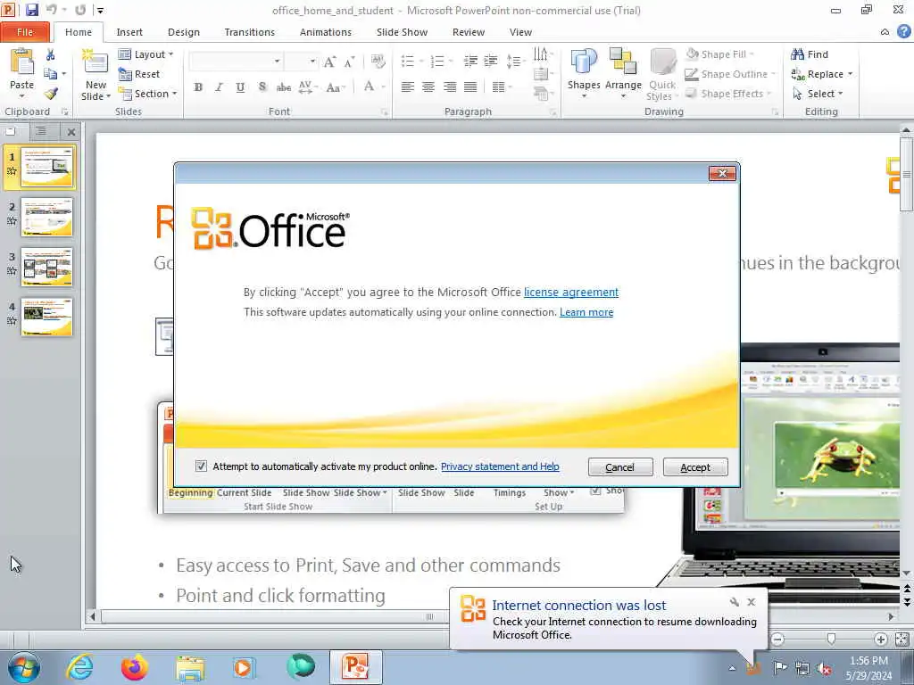914x685 pixels.
Task: Click the Save icon in quick access toolbar
Action: pyautogui.click(x=31, y=10)
